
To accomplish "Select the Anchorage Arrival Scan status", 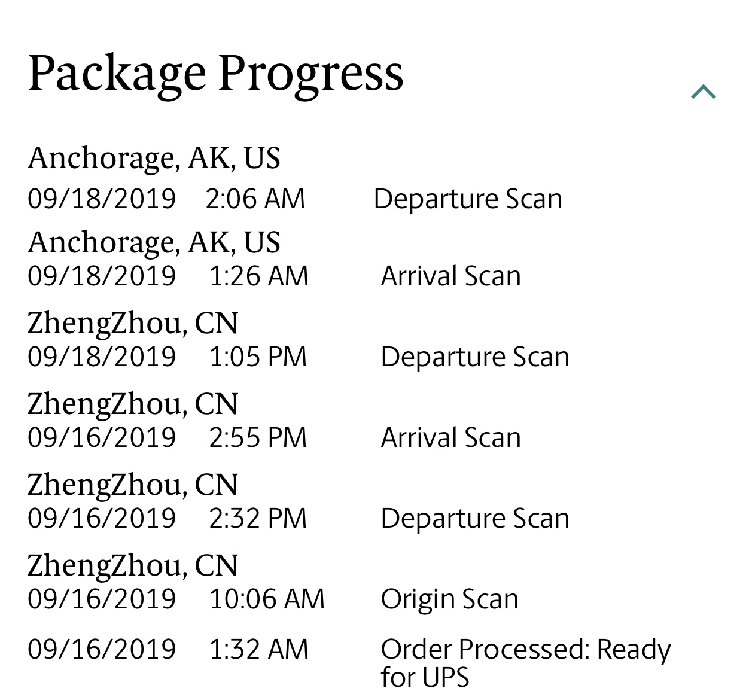I will coord(451,276).
